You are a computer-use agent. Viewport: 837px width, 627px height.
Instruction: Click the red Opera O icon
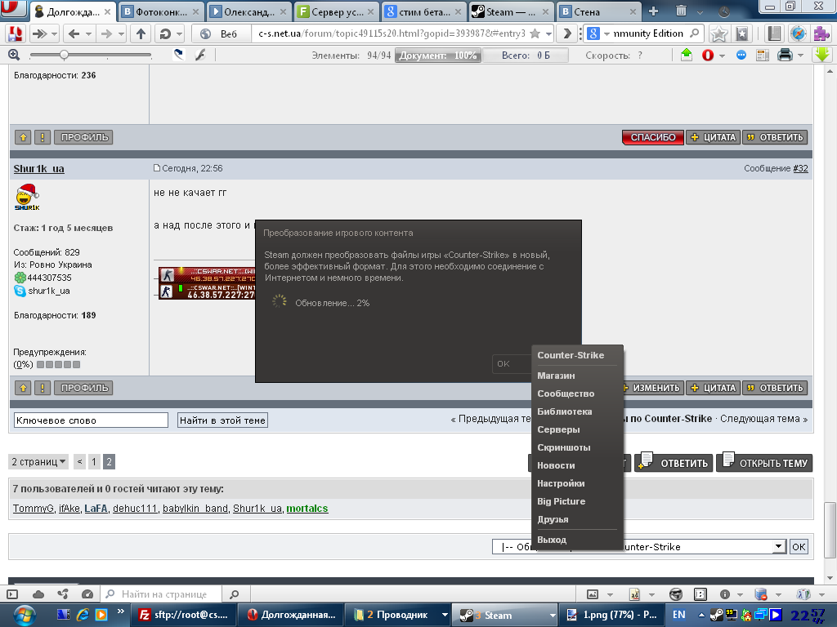click(708, 55)
